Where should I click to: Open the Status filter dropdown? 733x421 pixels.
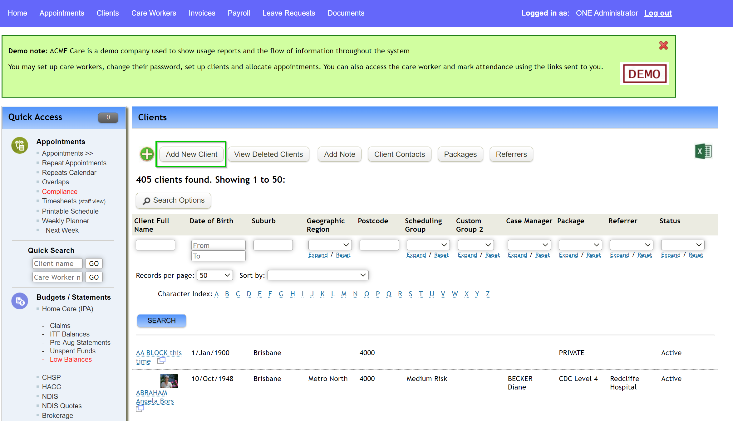point(682,245)
